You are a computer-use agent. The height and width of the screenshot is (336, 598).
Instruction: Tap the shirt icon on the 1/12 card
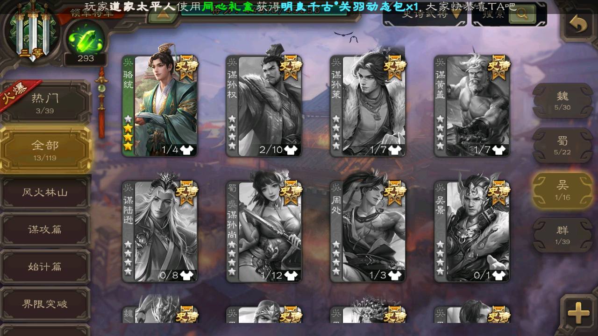pyautogui.click(x=290, y=275)
